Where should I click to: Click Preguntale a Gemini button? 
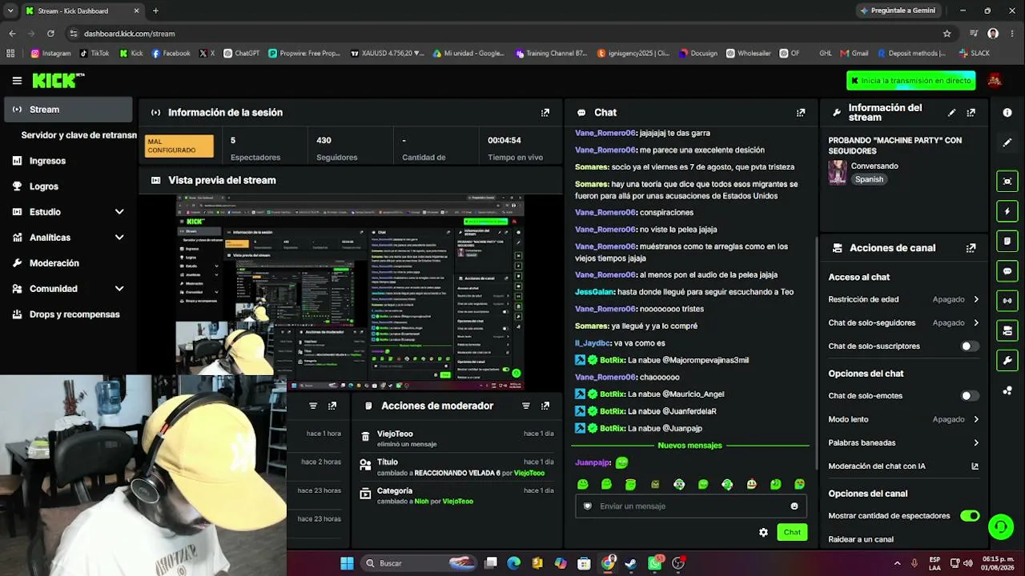click(897, 10)
